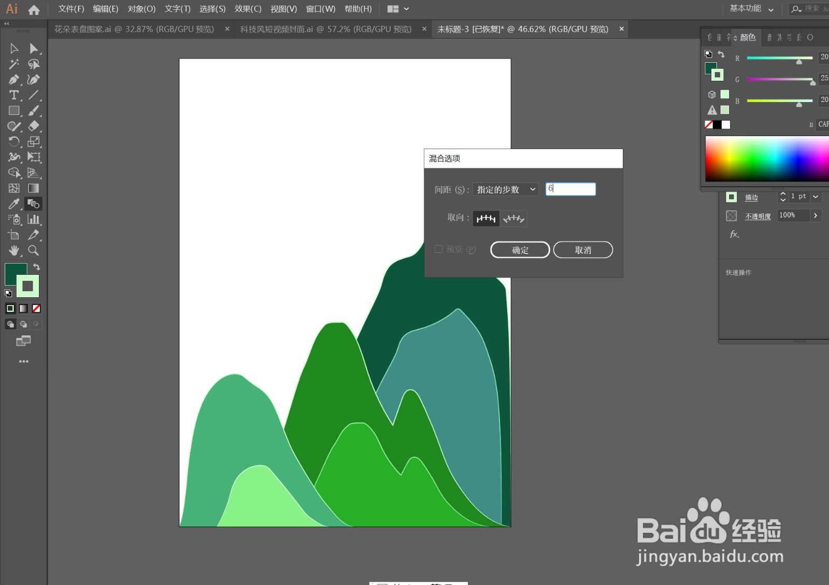Select the Rotate tool
This screenshot has height=585, width=829.
point(14,142)
